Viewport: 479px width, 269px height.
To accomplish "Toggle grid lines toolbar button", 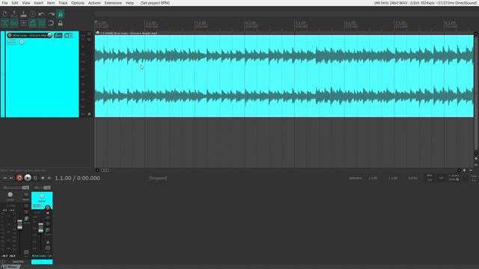I will coord(42,23).
